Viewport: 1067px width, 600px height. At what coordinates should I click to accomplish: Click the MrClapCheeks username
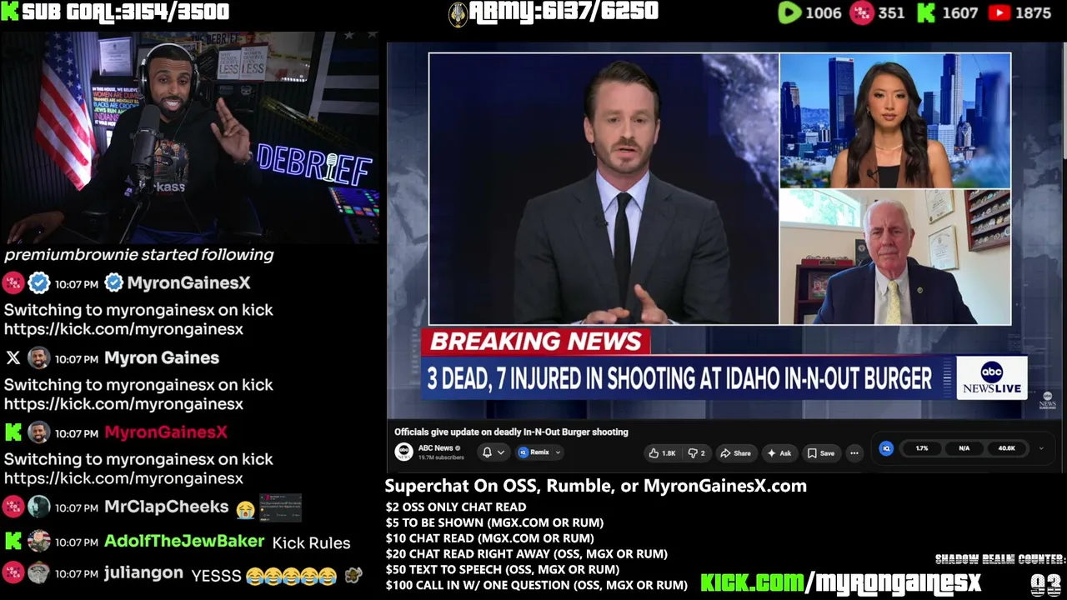click(166, 507)
